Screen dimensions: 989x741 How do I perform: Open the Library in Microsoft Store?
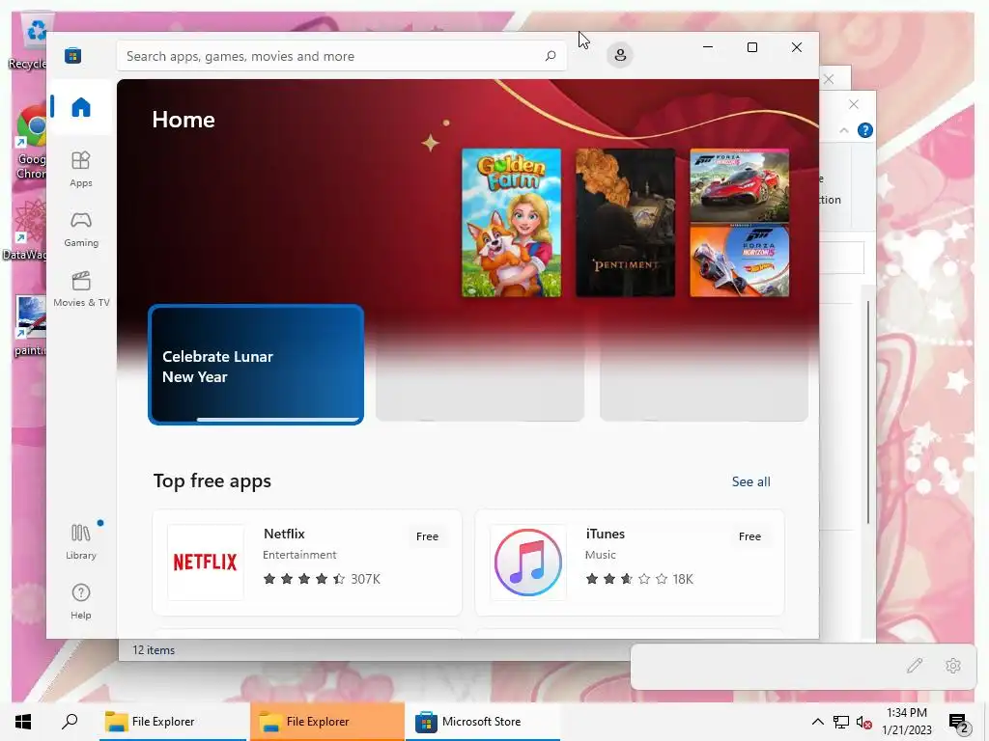(x=81, y=542)
